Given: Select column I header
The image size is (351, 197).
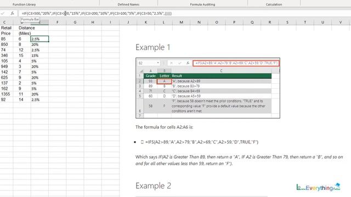Looking at the screenshot, I should coord(110,22).
